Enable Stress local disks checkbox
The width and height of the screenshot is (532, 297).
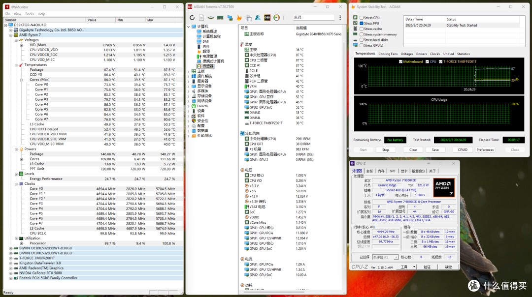click(x=362, y=40)
